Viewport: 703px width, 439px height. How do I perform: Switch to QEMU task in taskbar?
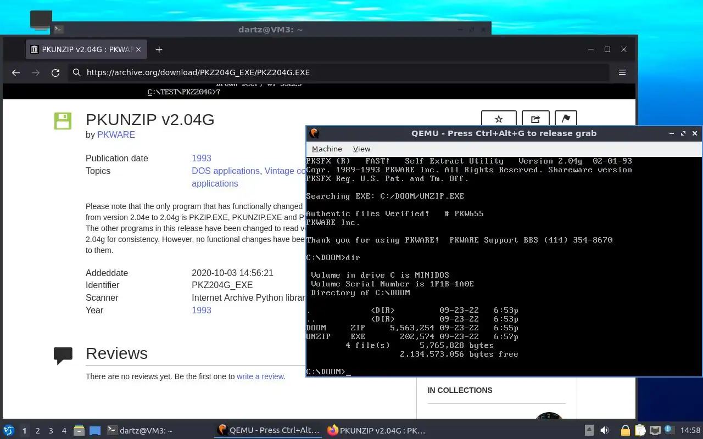point(268,431)
